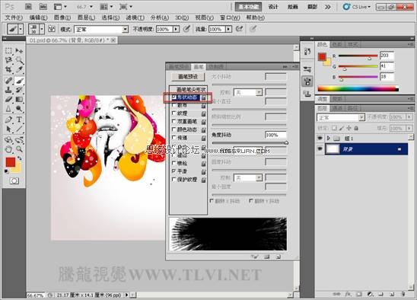417x300 pixels.
Task: Enable the 双重画笔 checkbox
Action: [174, 121]
